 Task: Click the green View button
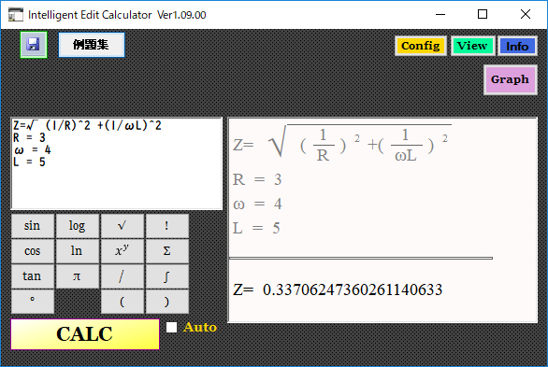pyautogui.click(x=472, y=46)
